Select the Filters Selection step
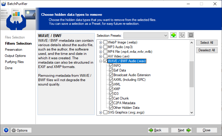This screenshot has height=136, width=222. coord(18,43)
